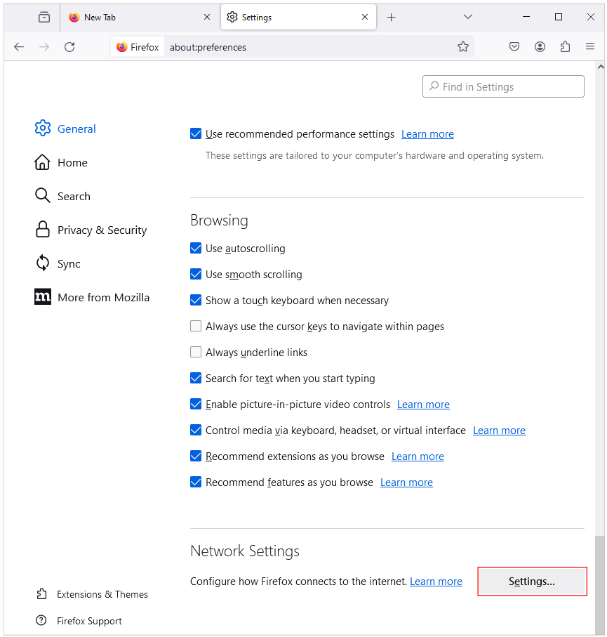Open the browser extensions puzzle icon
Screen dimensions: 607x637
pyautogui.click(x=566, y=46)
